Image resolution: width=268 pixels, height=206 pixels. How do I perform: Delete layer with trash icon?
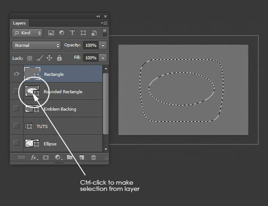click(93, 157)
